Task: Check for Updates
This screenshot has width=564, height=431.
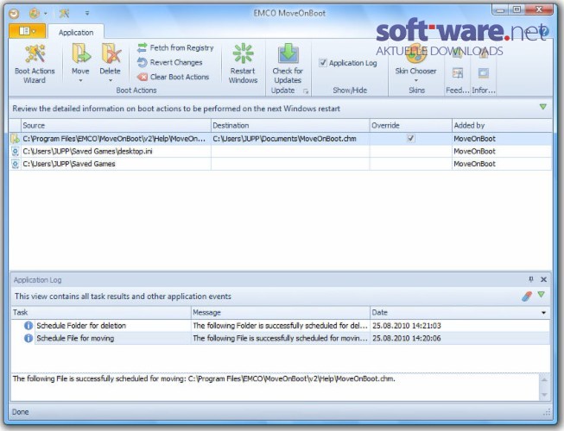Action: 288,64
